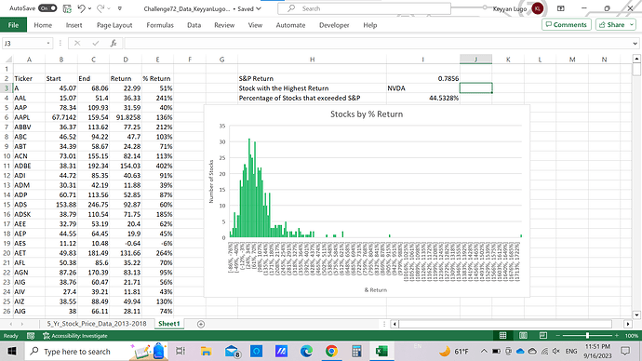Expand the formula bar

pos(635,44)
